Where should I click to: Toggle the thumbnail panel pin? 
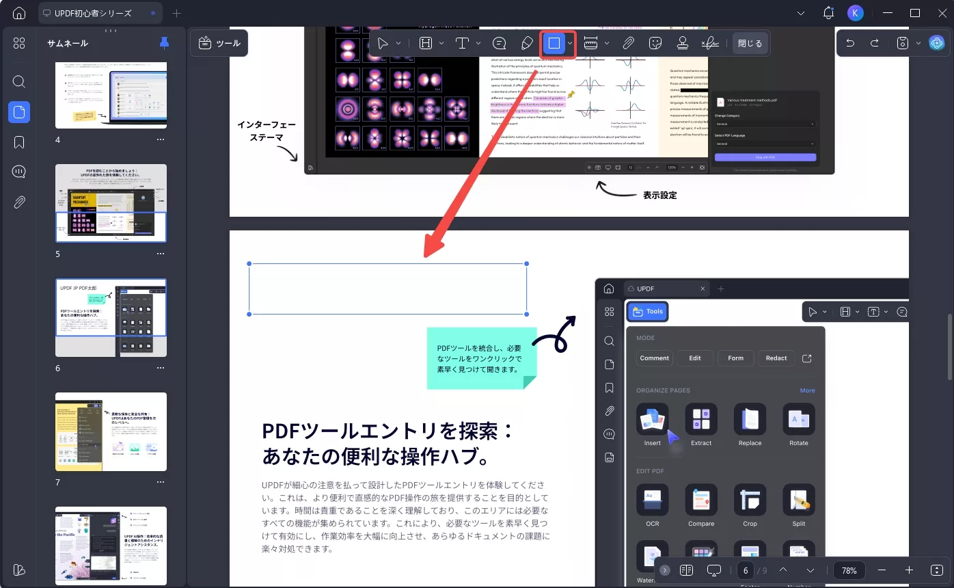(164, 43)
